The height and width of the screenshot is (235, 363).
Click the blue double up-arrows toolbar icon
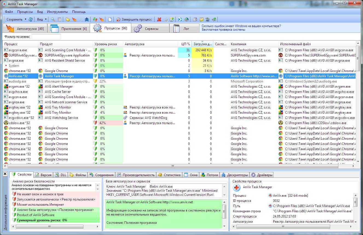click(x=87, y=19)
